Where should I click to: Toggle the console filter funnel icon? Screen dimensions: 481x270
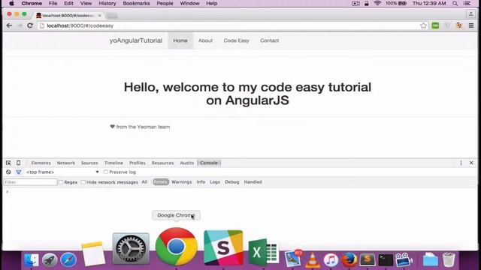pyautogui.click(x=18, y=172)
